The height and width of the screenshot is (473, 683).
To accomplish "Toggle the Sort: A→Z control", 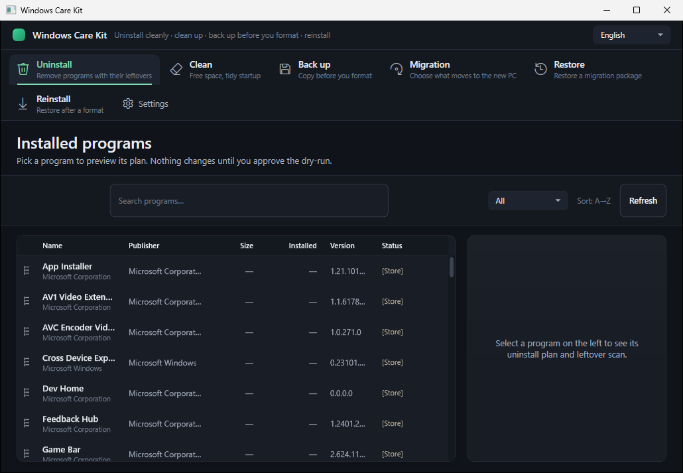I will 593,201.
